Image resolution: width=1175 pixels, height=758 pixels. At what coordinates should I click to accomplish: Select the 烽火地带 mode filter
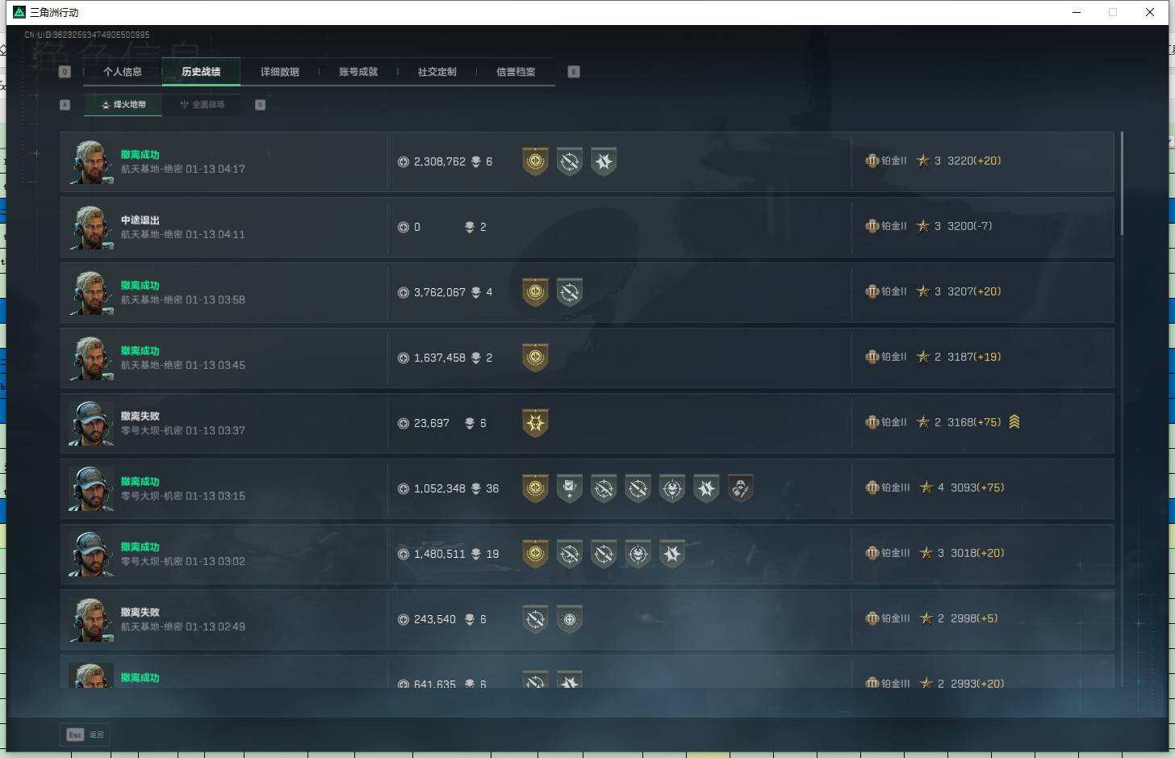123,104
